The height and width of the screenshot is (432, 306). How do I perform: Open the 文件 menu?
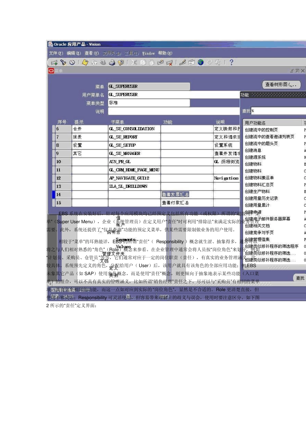click(56, 53)
